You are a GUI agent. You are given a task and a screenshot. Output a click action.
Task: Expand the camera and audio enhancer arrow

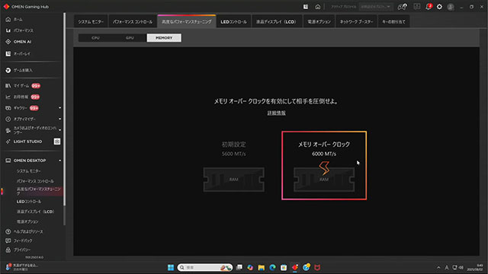tap(59, 130)
